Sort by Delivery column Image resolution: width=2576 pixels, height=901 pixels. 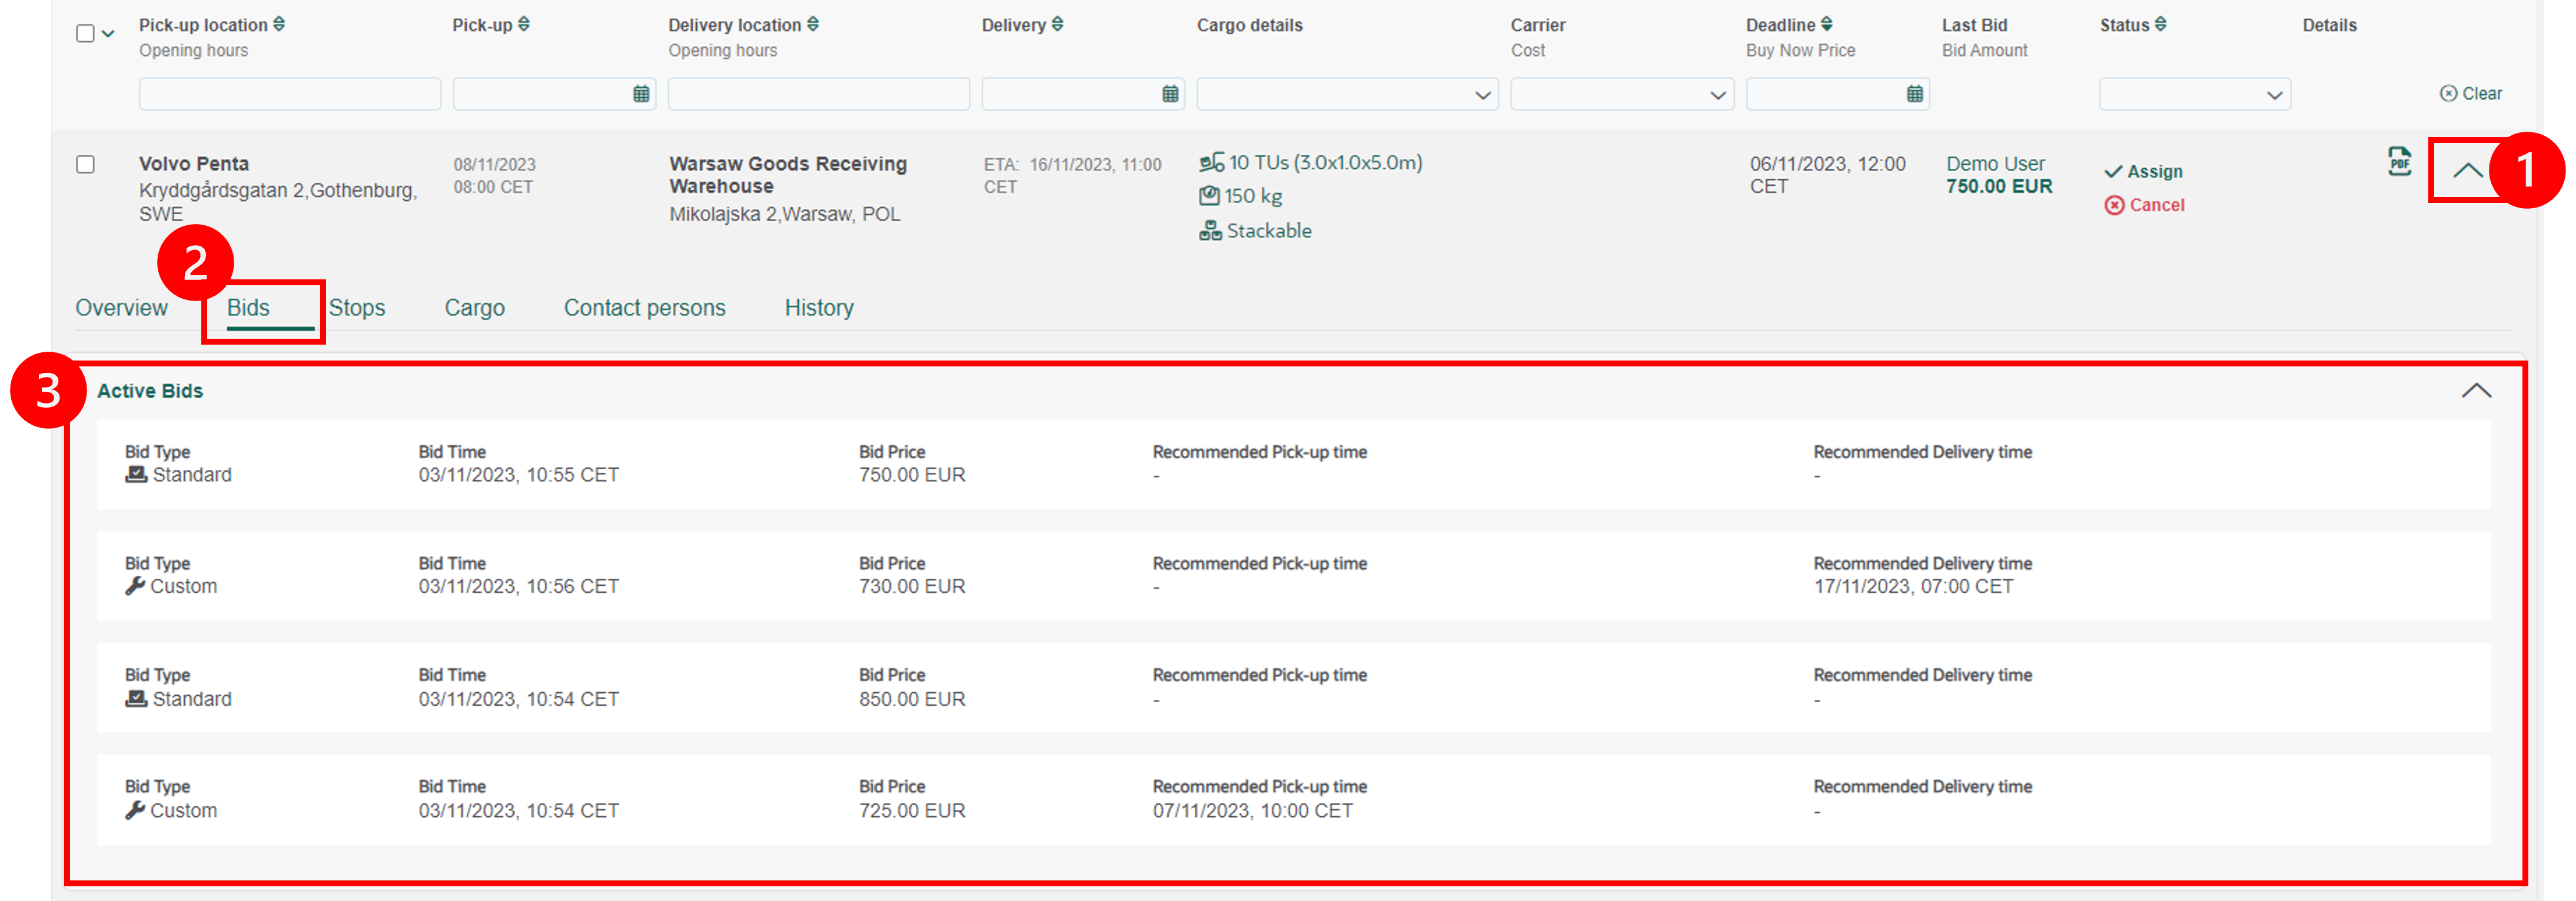point(1057,24)
